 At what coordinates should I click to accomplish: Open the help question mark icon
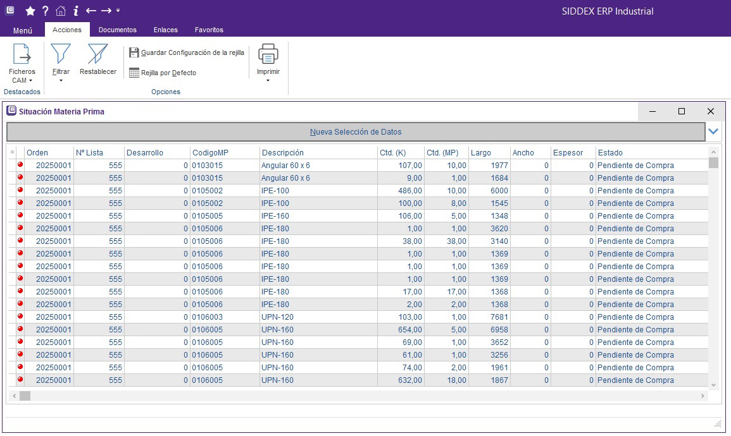click(x=45, y=11)
